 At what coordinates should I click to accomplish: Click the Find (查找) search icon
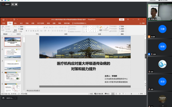(120, 26)
